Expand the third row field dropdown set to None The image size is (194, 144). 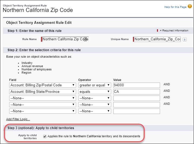point(43,98)
